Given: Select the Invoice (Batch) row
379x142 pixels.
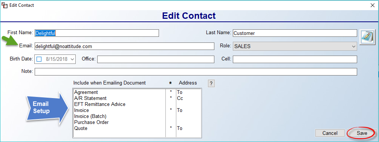Looking at the screenshot, I should [137, 116].
